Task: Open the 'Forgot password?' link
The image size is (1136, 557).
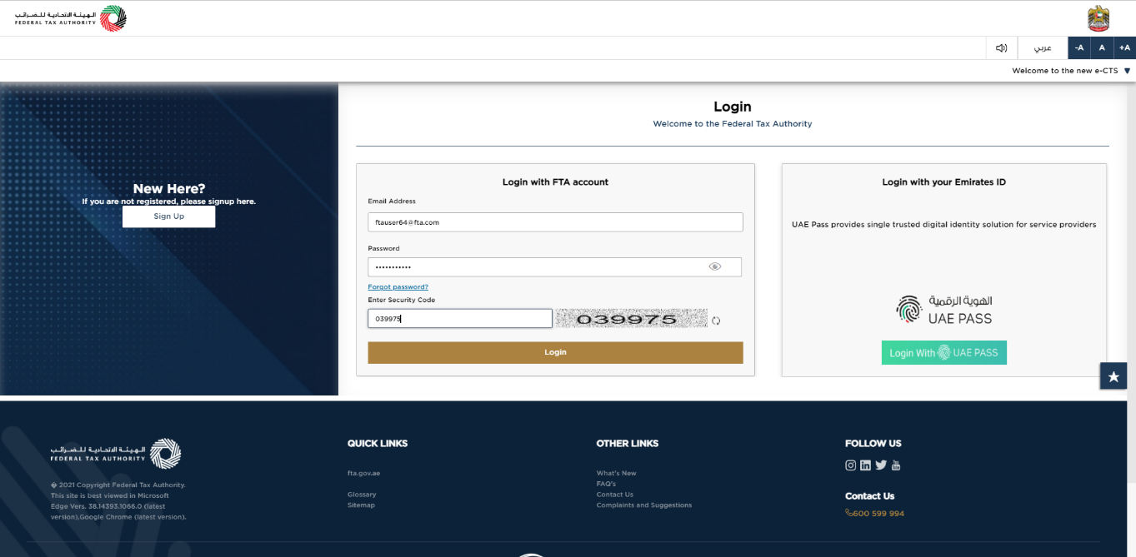Action: (x=398, y=286)
